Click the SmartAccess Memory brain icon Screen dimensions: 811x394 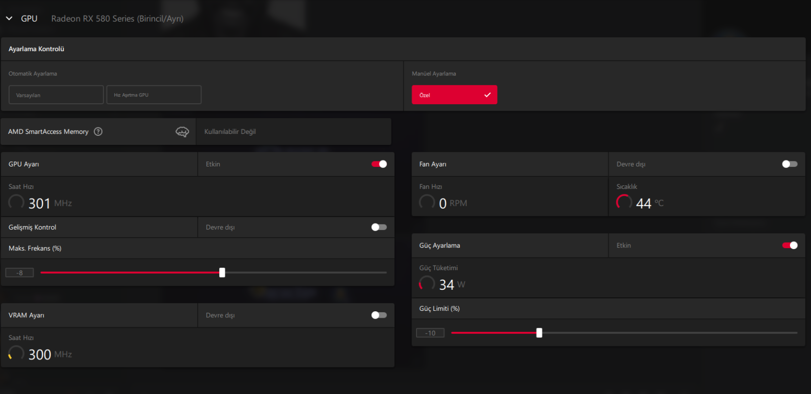click(182, 131)
